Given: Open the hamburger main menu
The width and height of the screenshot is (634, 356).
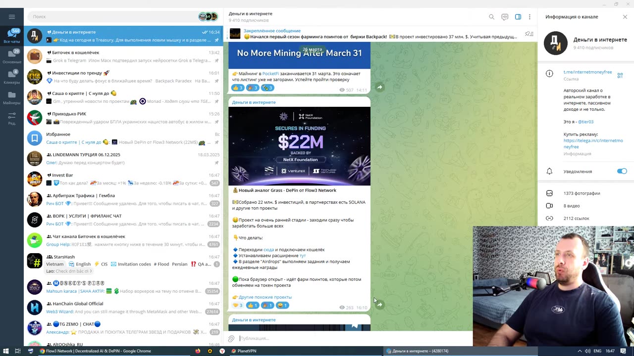Looking at the screenshot, I should click(x=12, y=16).
